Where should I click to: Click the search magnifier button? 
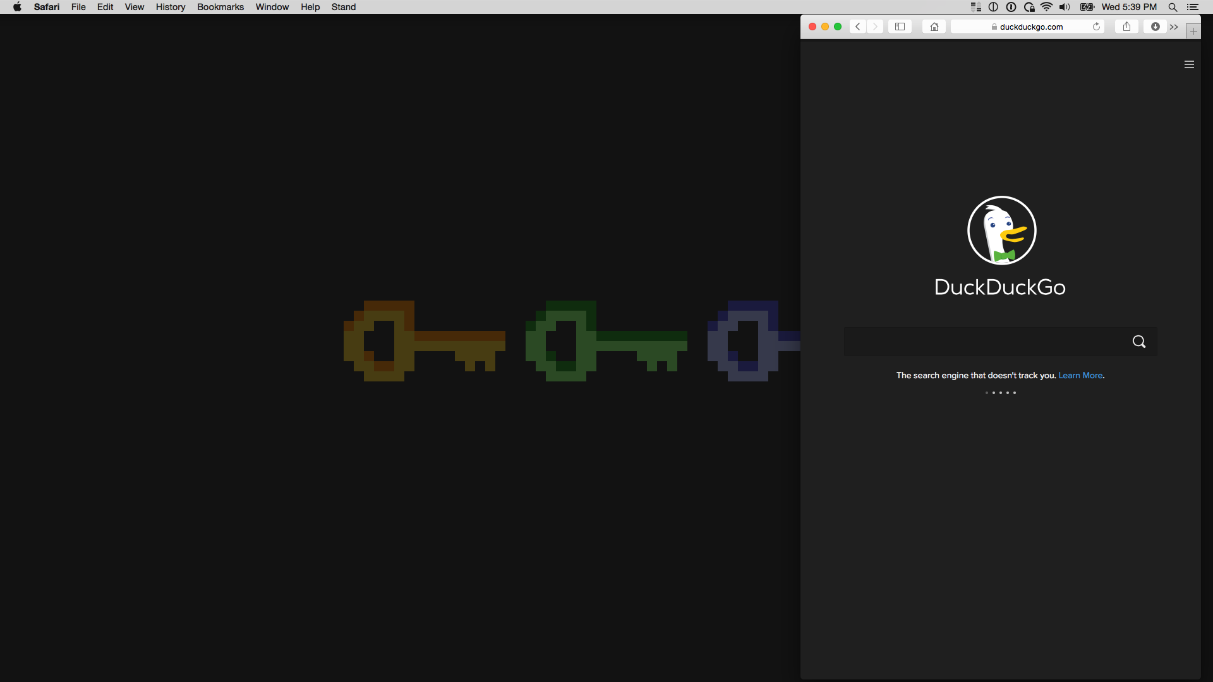1138,342
